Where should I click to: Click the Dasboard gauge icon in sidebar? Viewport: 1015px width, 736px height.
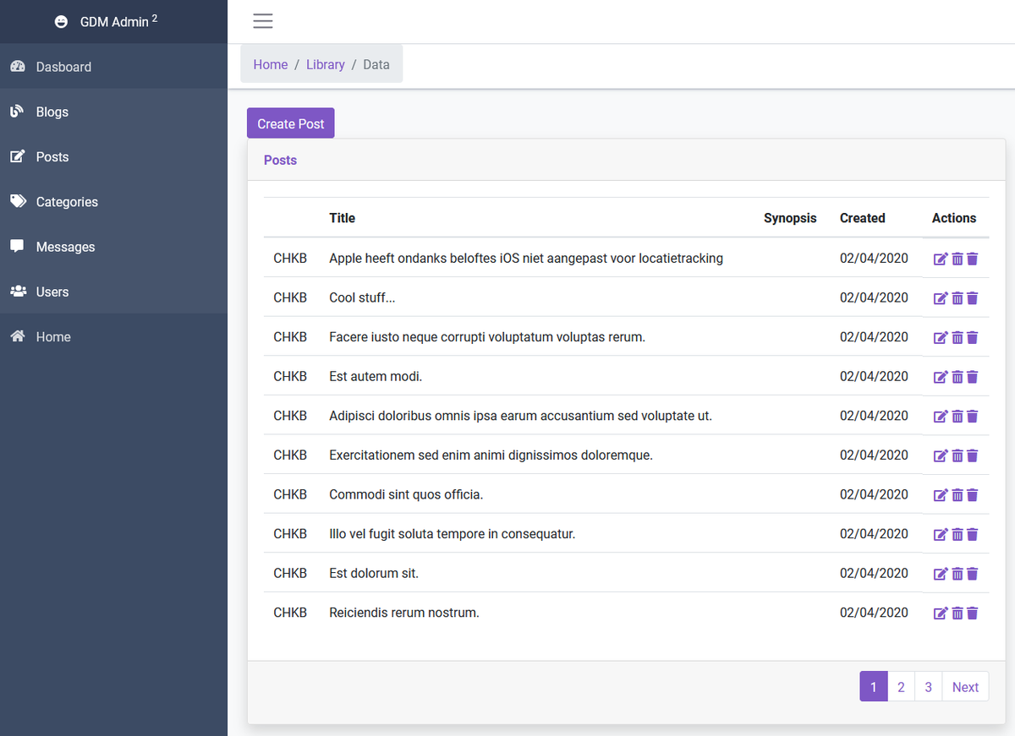pyautogui.click(x=18, y=67)
